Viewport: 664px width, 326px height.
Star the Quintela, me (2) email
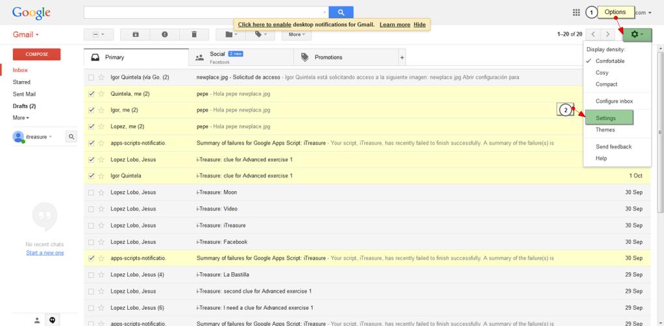point(101,94)
